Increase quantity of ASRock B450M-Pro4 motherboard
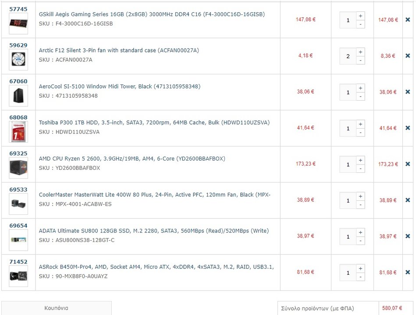The image size is (416, 315). [360, 269]
